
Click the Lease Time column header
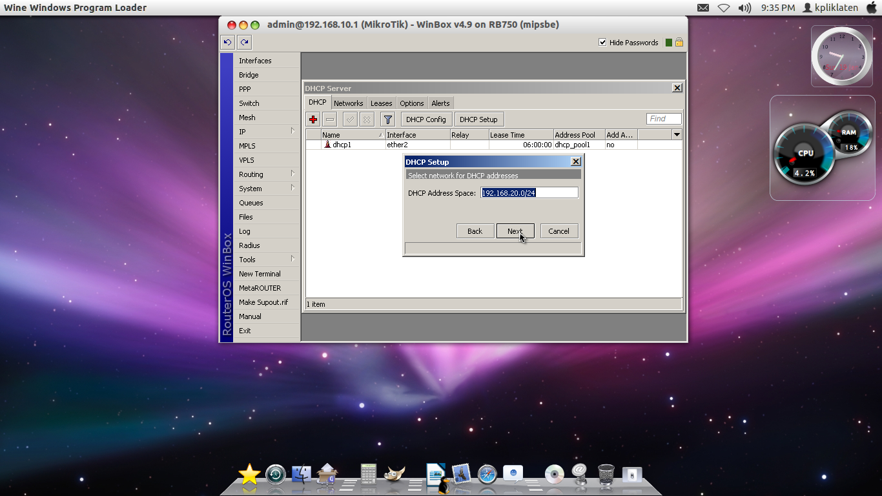(521, 135)
